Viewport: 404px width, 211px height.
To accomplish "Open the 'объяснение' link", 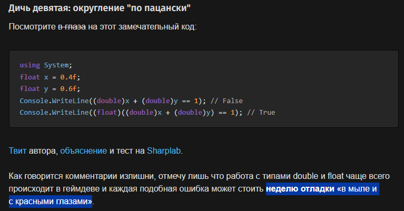I will (83, 151).
